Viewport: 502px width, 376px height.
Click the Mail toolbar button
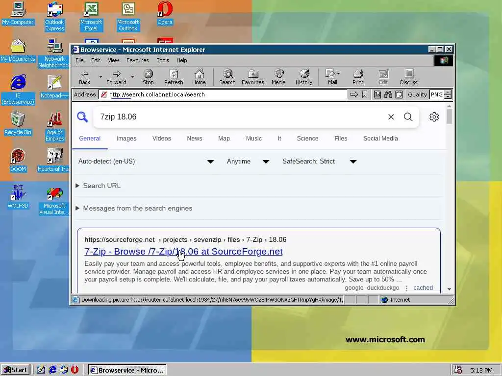(x=331, y=77)
